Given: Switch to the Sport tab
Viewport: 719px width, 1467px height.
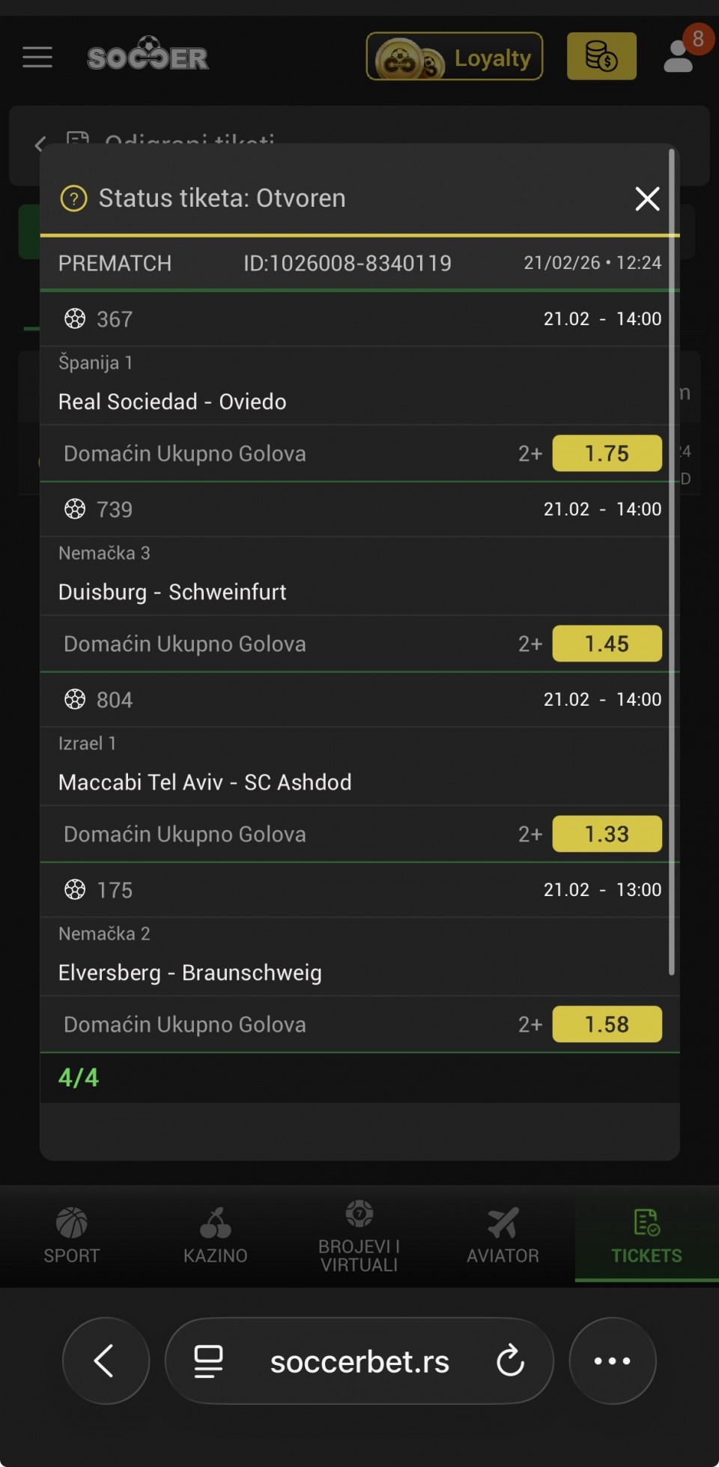Looking at the screenshot, I should [x=72, y=1235].
